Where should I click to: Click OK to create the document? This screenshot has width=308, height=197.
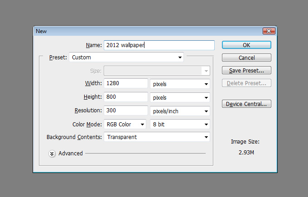tap(246, 45)
